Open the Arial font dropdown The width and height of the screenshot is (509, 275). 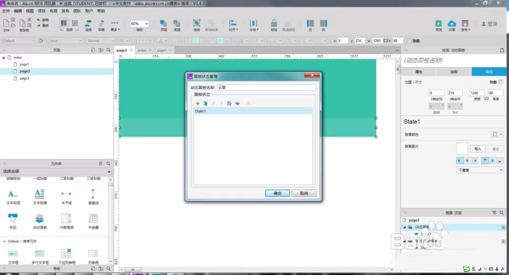[66, 41]
